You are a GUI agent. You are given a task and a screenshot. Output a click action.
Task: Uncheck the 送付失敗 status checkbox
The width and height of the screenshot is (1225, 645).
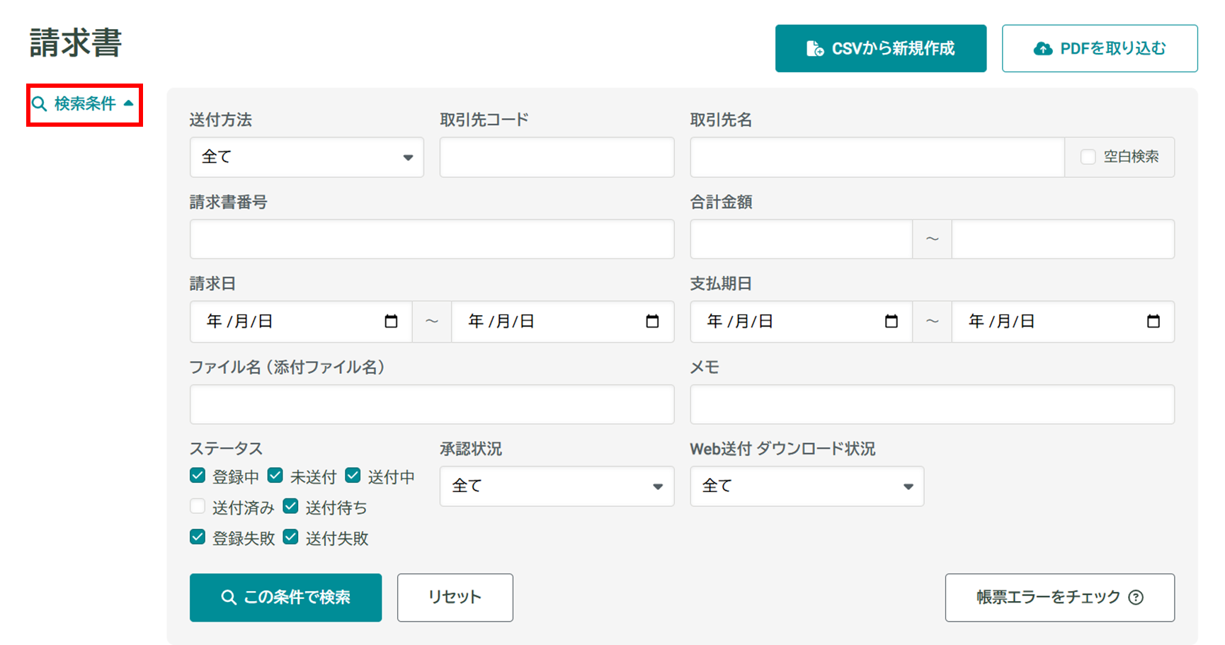point(290,537)
